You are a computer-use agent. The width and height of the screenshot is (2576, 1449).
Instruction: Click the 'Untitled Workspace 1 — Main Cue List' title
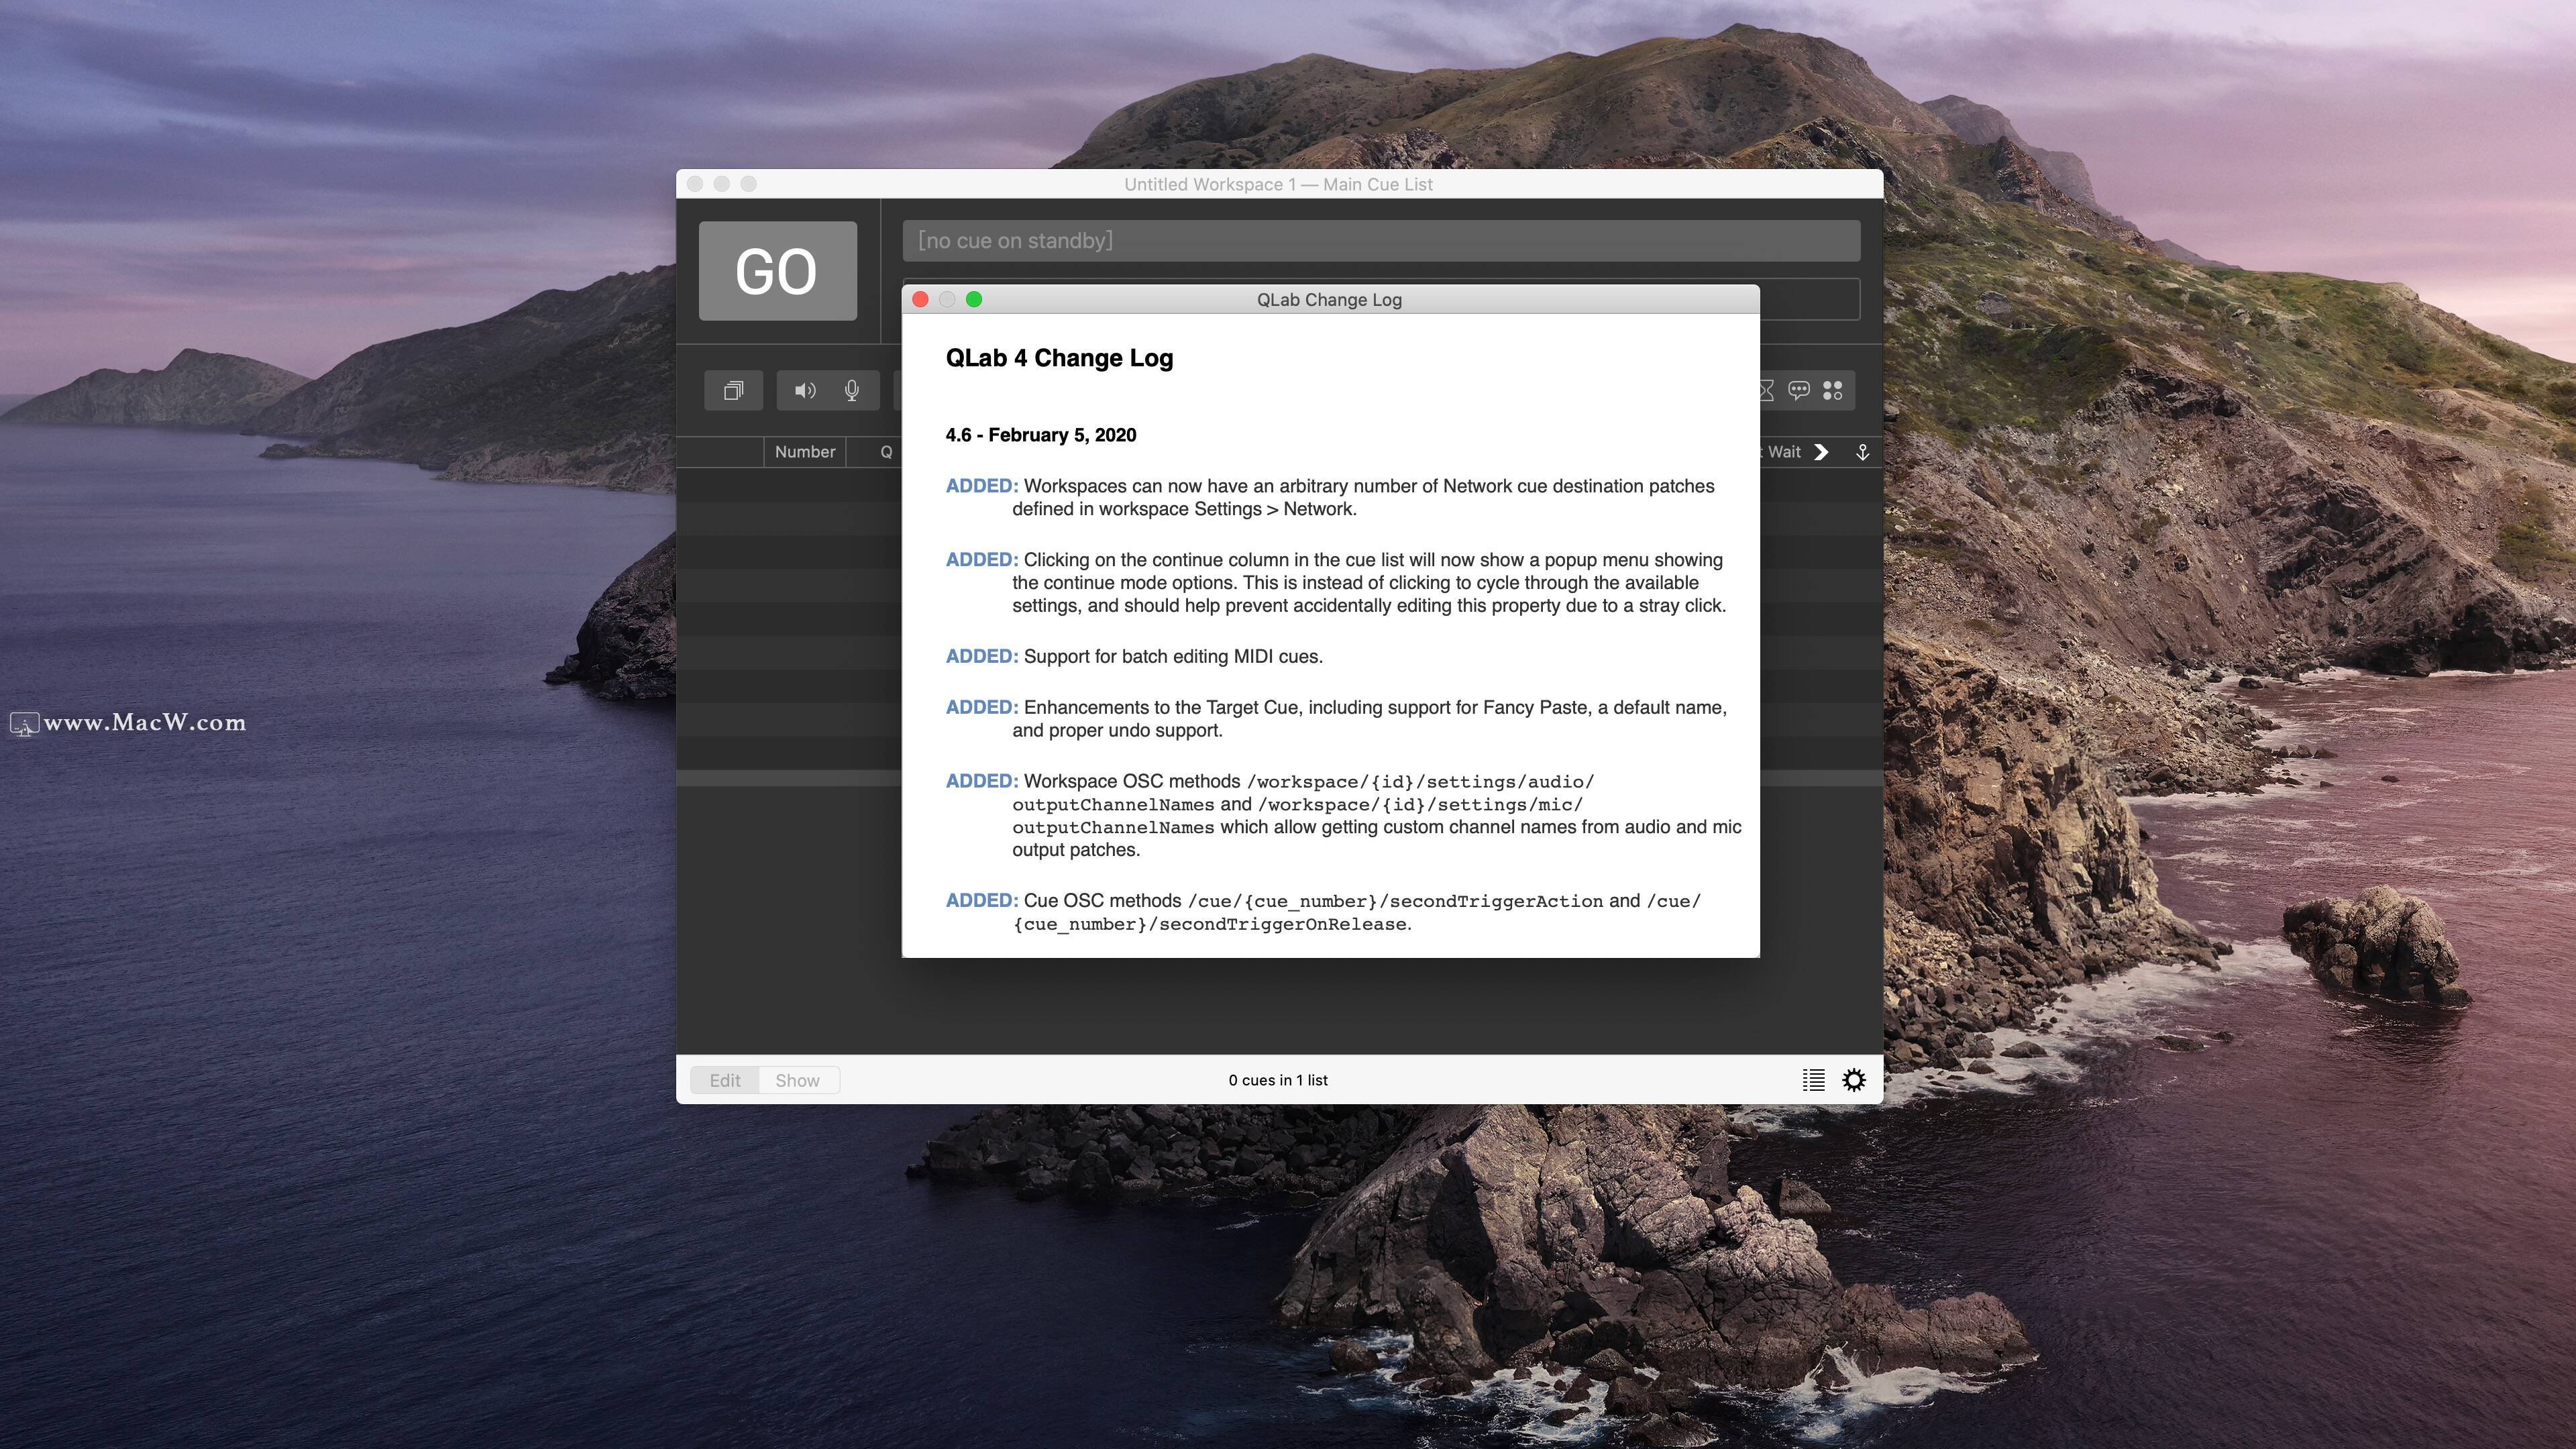(x=1278, y=184)
